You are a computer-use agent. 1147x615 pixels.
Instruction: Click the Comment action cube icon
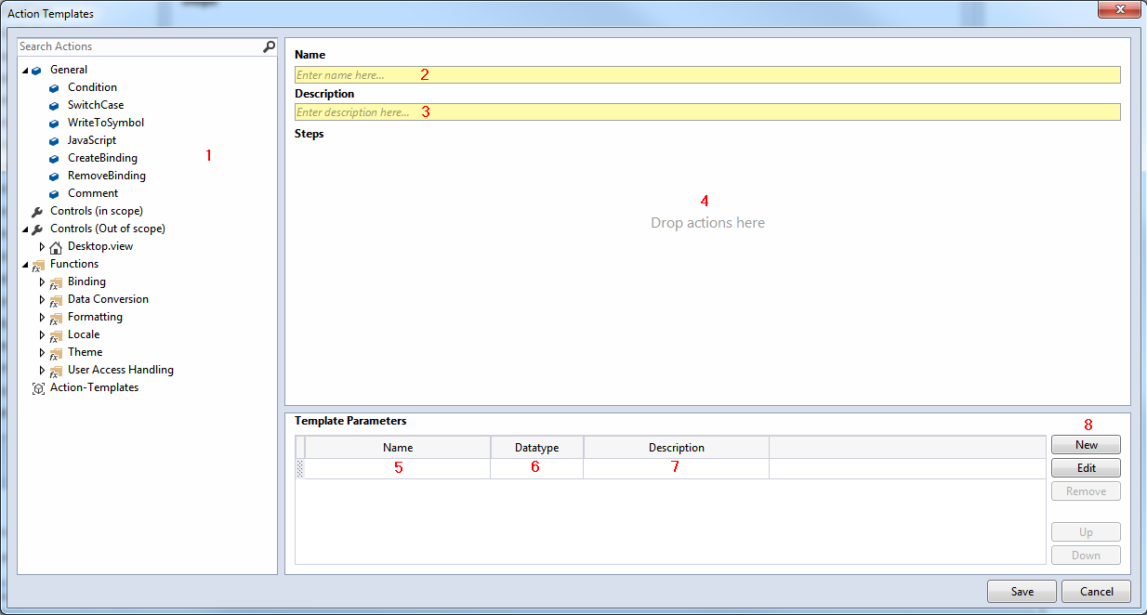click(x=54, y=193)
